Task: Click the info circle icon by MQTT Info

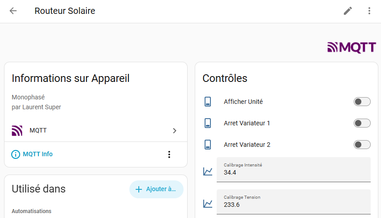Action: (16, 154)
